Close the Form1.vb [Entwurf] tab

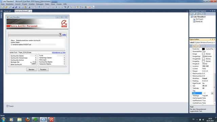[x=31, y=11]
